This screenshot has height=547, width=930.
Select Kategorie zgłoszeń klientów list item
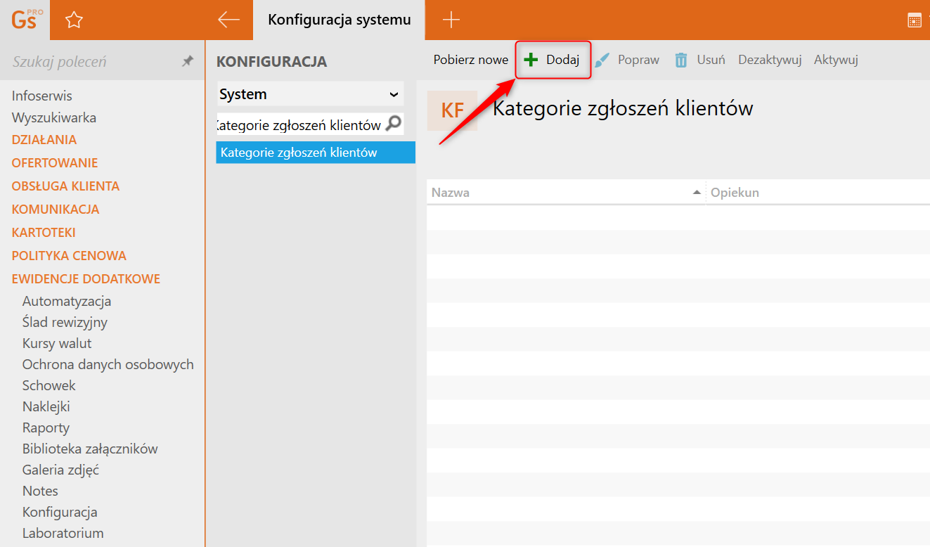coord(316,153)
